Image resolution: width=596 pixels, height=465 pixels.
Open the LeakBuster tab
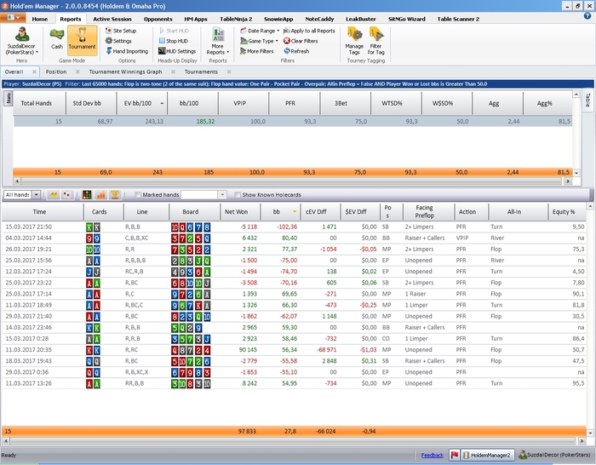361,19
